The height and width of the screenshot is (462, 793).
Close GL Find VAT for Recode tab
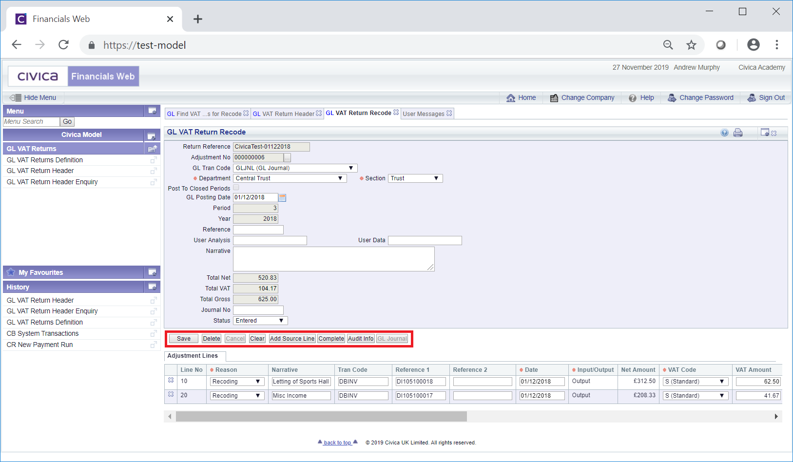click(246, 114)
